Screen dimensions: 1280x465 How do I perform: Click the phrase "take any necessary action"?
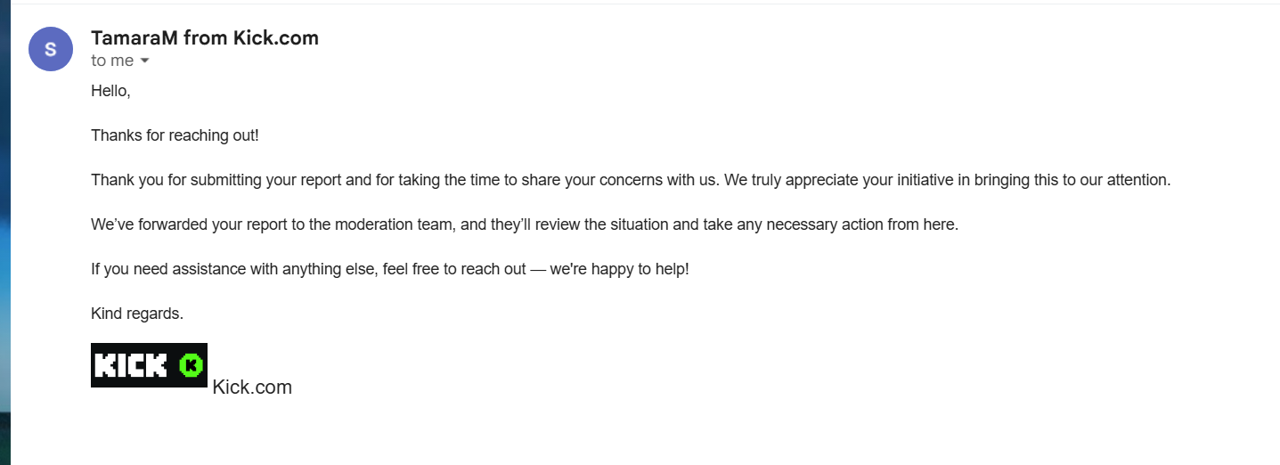(793, 224)
